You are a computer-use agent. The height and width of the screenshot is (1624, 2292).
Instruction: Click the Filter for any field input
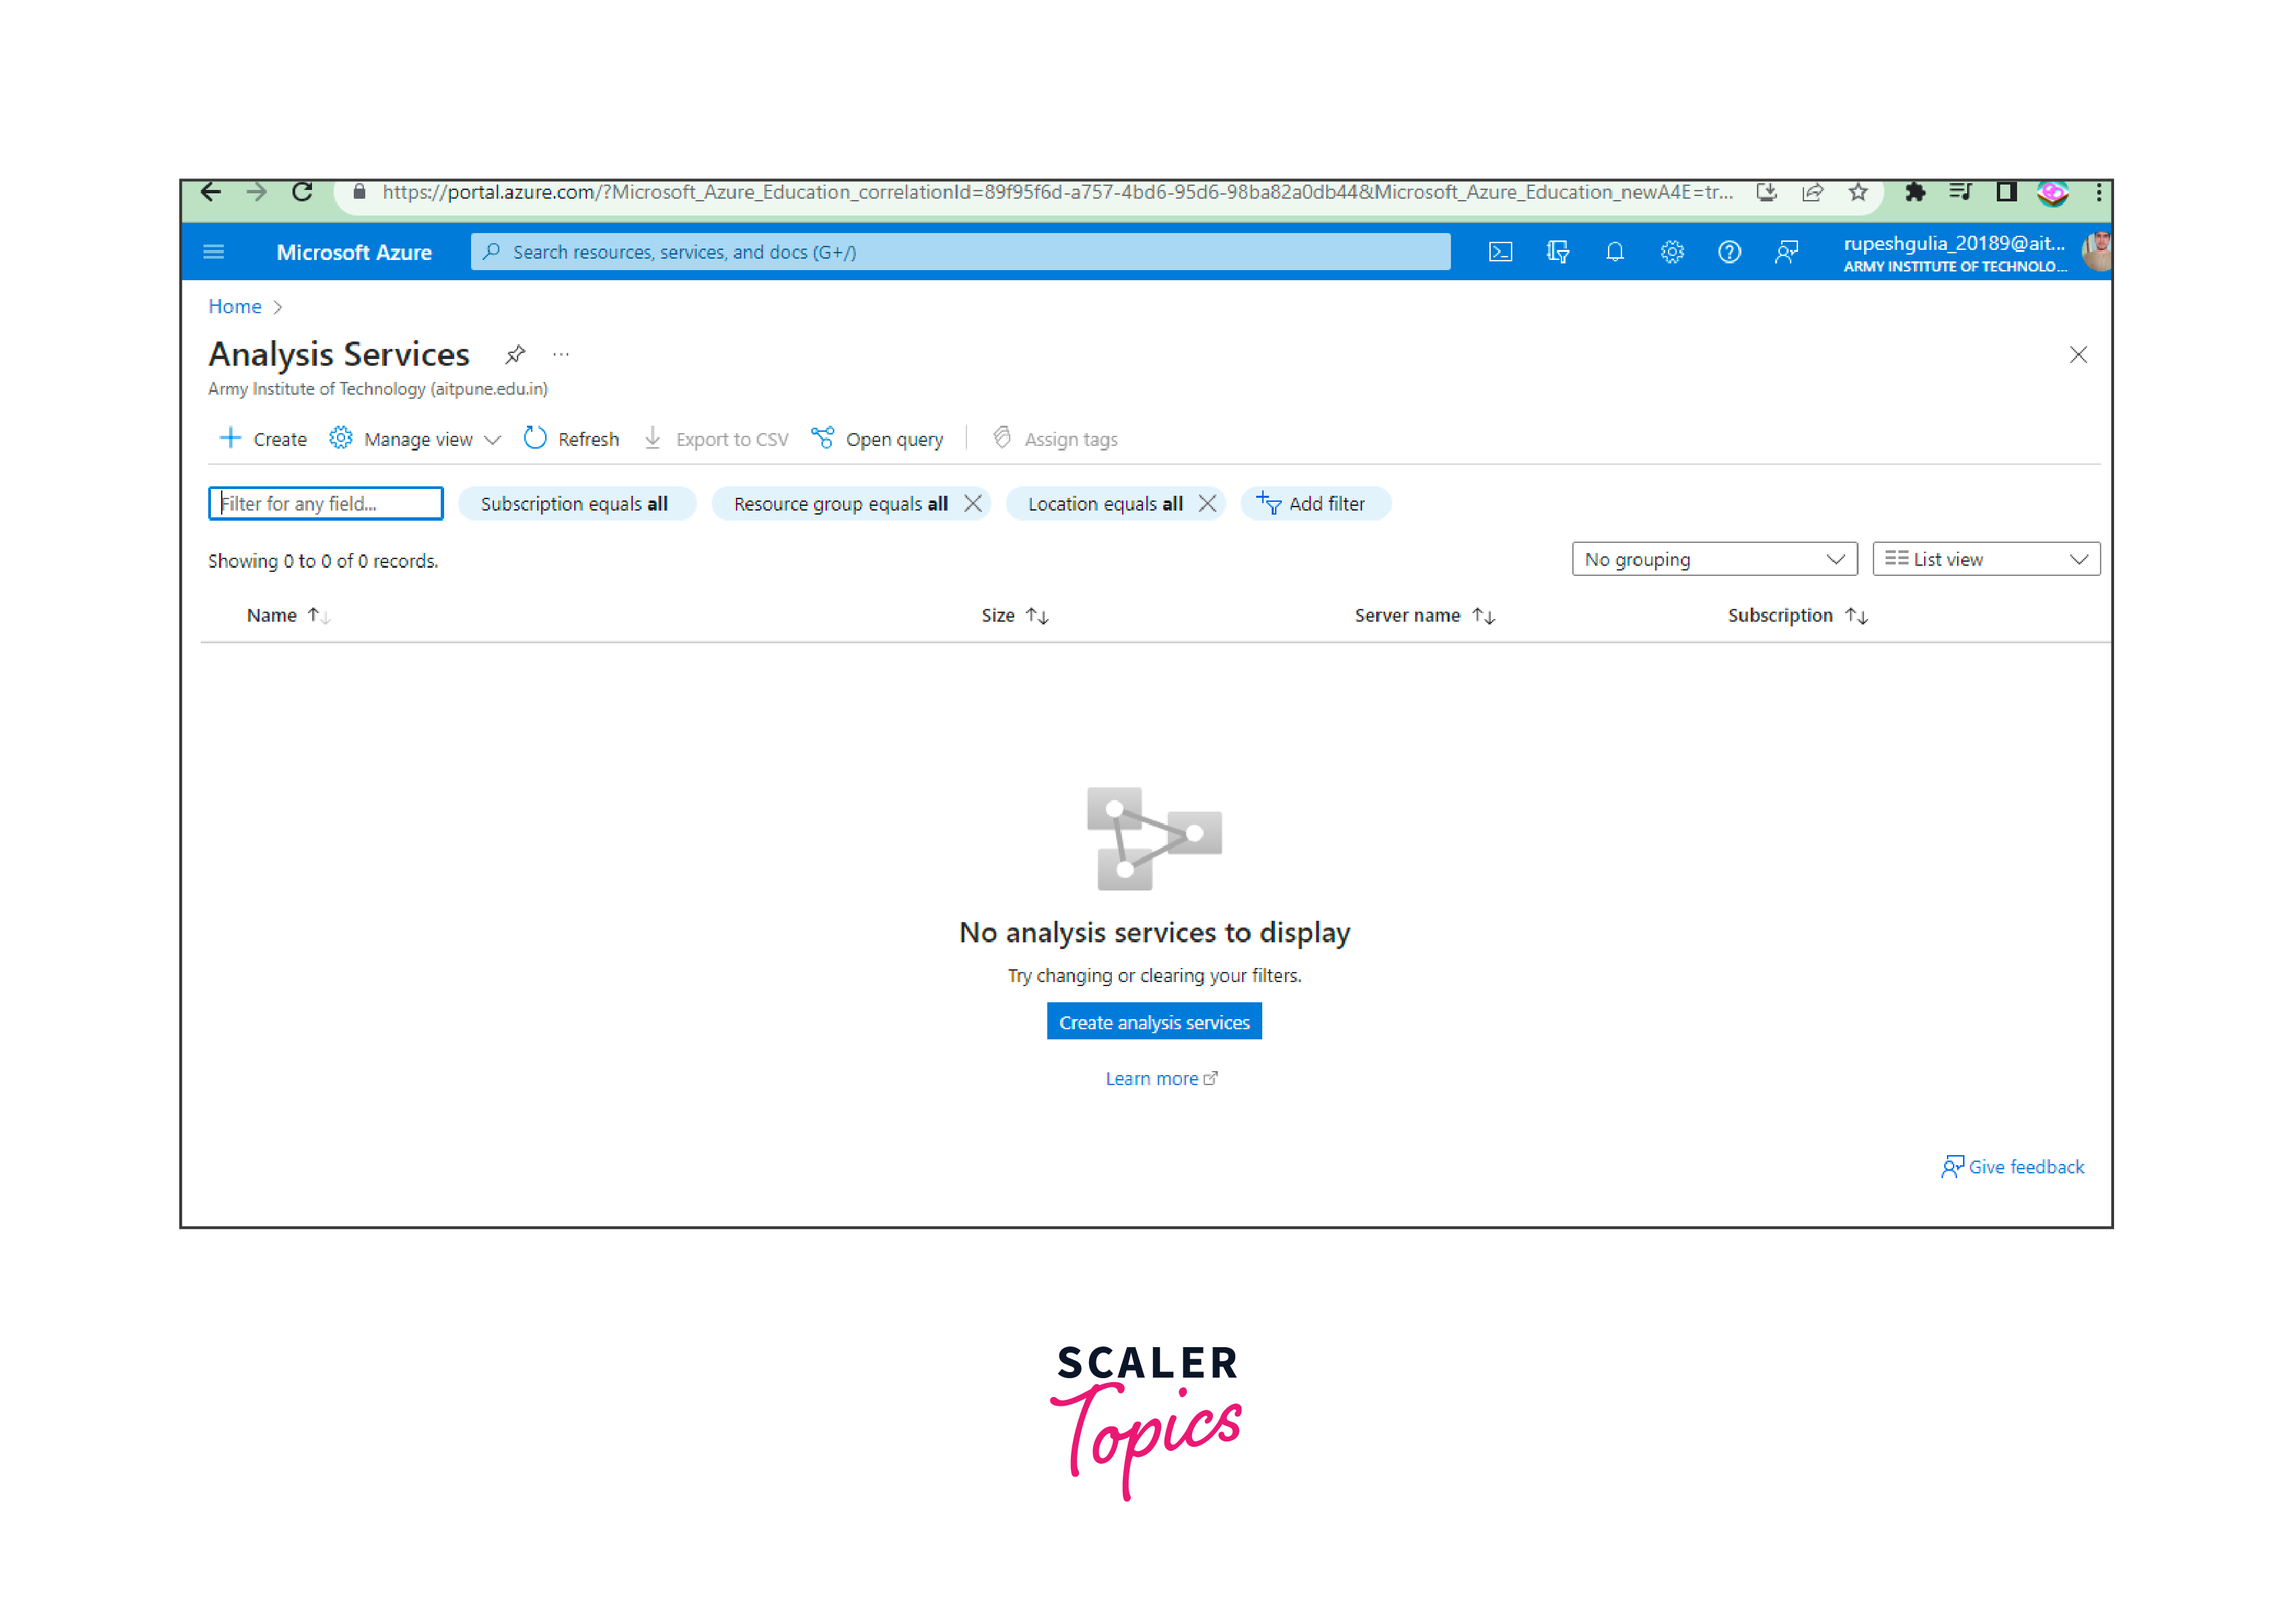[325, 503]
